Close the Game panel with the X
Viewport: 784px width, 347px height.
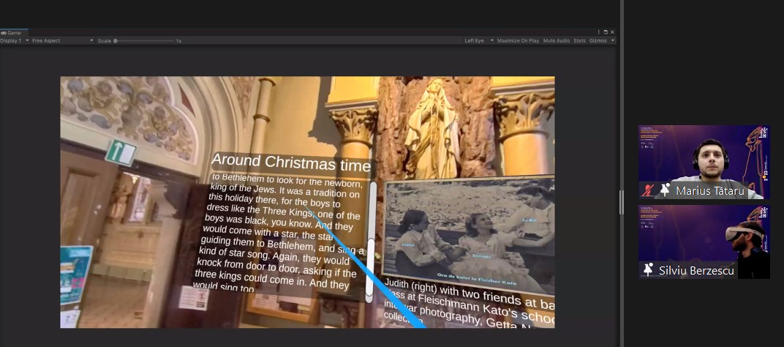coord(612,32)
